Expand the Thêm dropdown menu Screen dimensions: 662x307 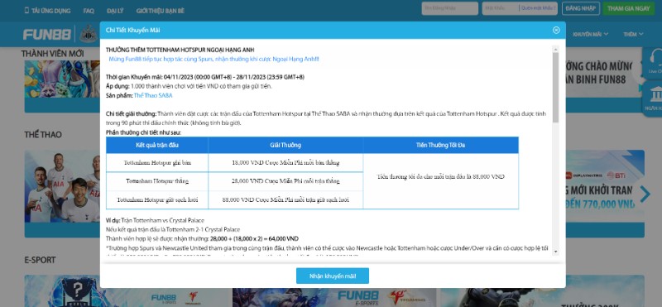pyautogui.click(x=633, y=34)
